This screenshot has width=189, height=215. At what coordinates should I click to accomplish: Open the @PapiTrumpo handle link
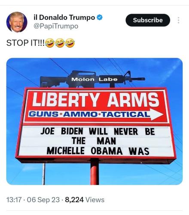click(x=56, y=26)
